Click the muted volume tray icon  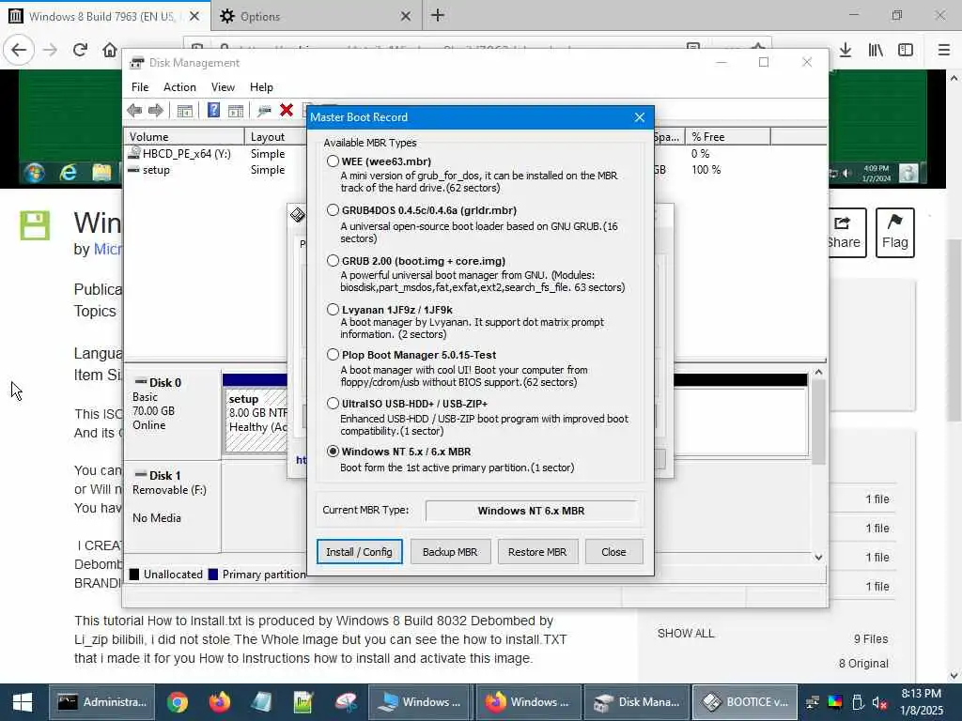tap(879, 702)
